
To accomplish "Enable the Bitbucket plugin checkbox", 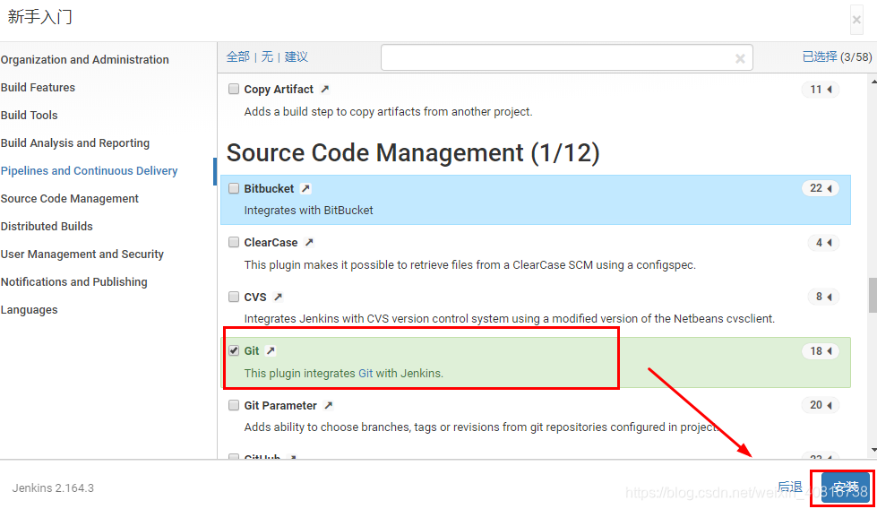I will point(234,188).
